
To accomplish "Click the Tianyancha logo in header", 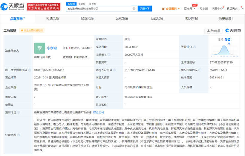I will coord(13,7).
